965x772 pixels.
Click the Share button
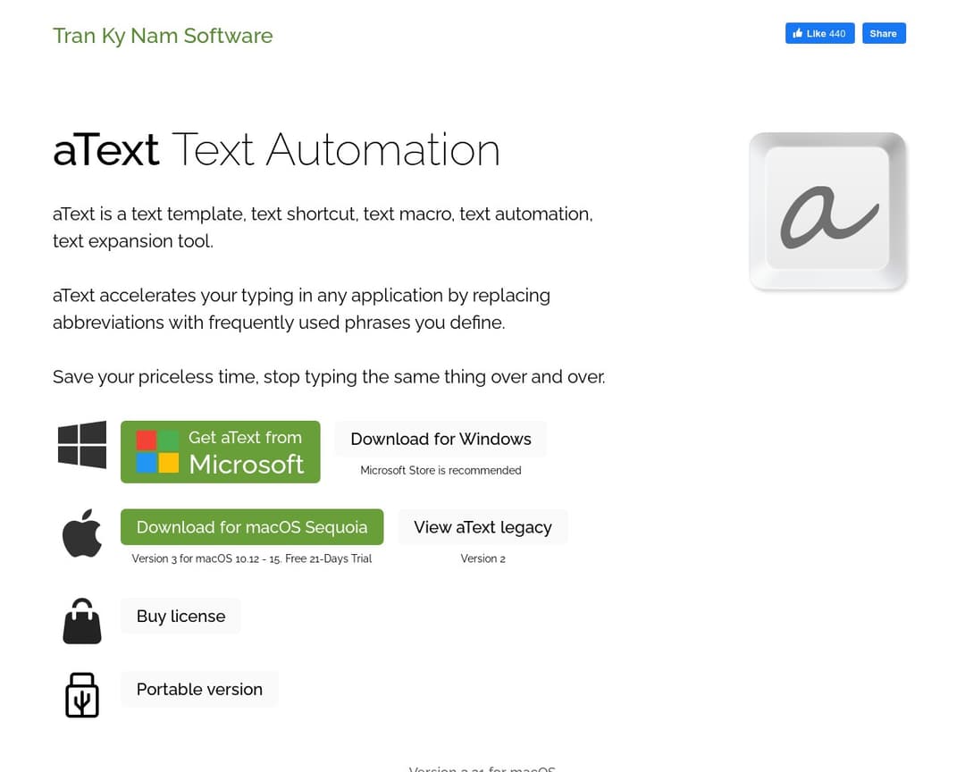click(x=883, y=33)
